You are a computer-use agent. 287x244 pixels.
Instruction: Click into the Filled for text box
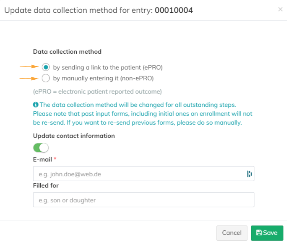pyautogui.click(x=143, y=200)
